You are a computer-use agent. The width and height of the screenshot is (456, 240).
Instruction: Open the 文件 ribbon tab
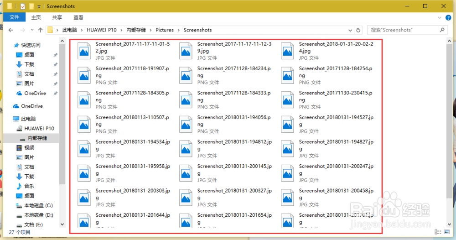[14, 17]
